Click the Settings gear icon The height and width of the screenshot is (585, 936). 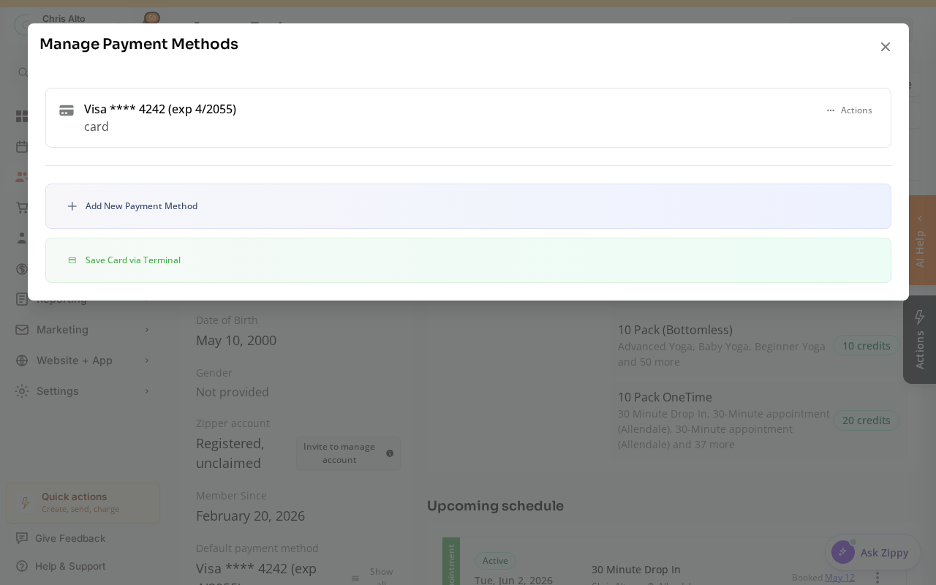click(22, 391)
